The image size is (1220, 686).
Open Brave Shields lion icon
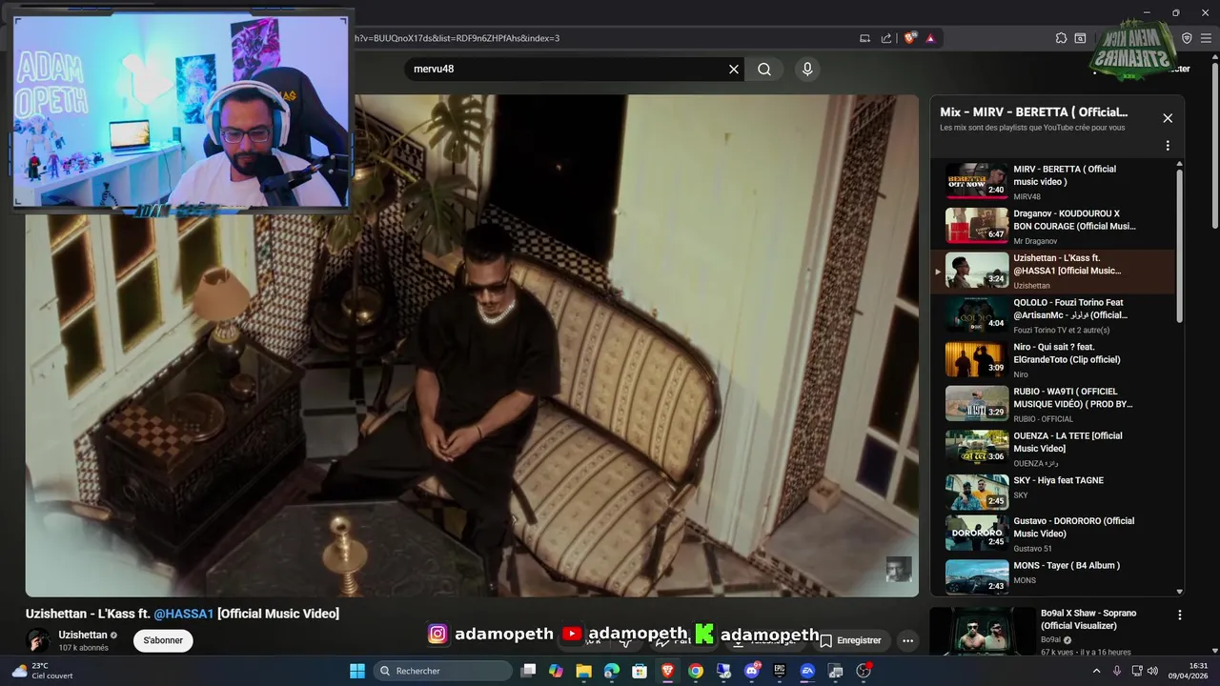(x=910, y=38)
